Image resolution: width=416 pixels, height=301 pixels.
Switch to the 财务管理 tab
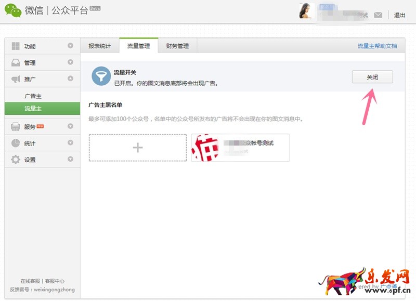click(x=177, y=46)
